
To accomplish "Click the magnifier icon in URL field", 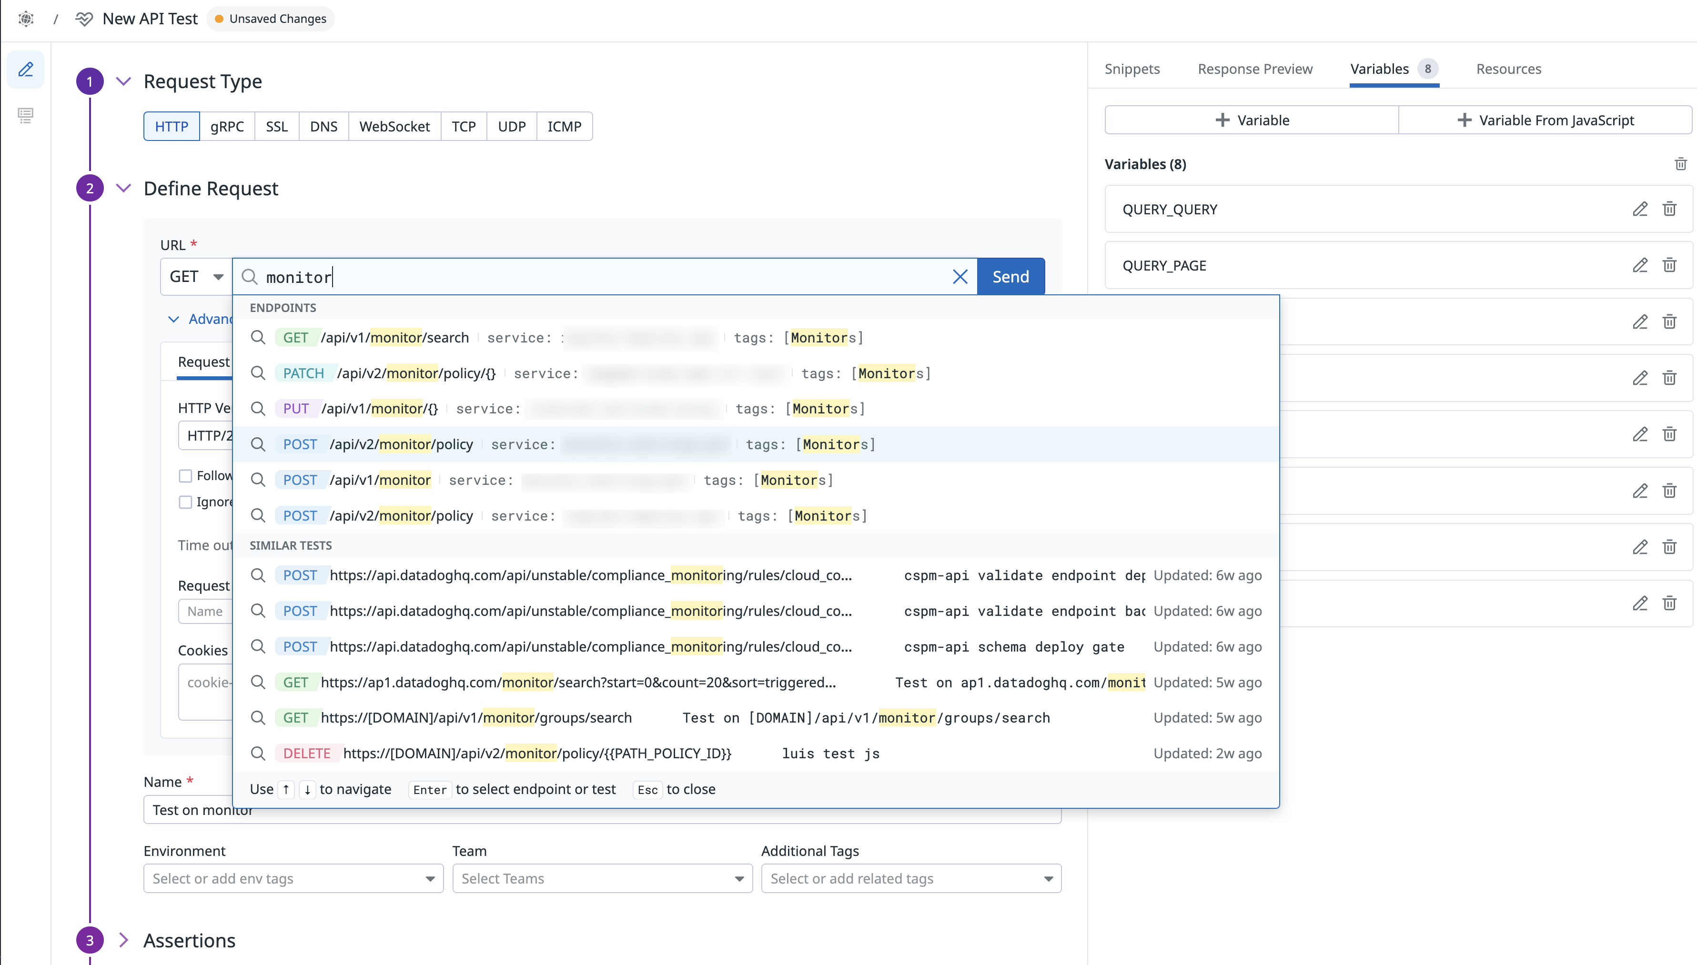I will coord(249,276).
